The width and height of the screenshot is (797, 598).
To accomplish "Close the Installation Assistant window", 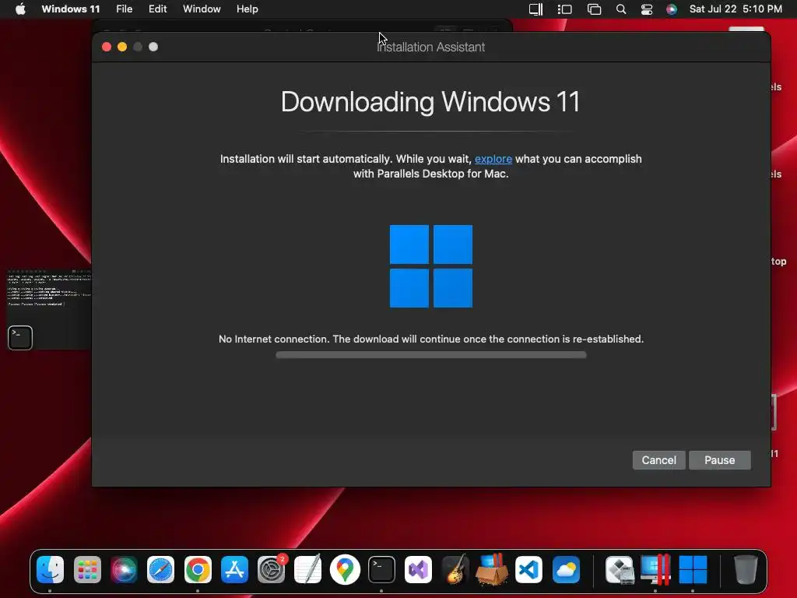I will click(x=107, y=47).
